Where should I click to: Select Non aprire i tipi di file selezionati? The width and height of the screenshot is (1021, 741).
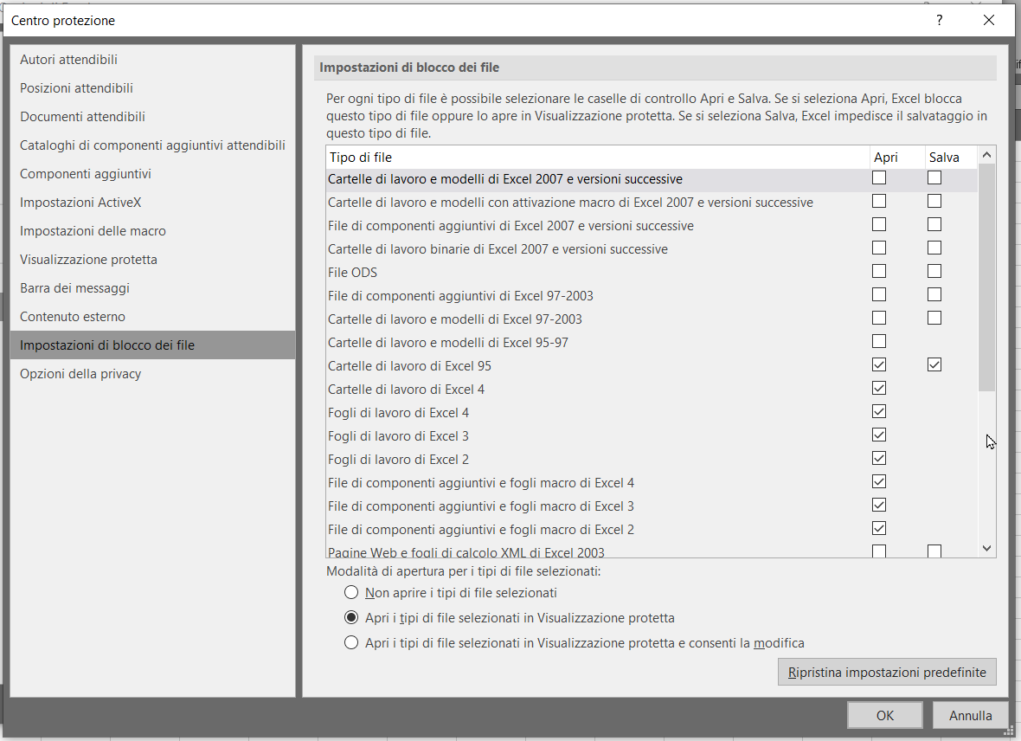[x=351, y=592]
